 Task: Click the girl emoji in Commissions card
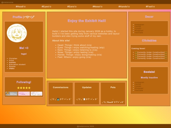pyautogui.click(x=58, y=99)
